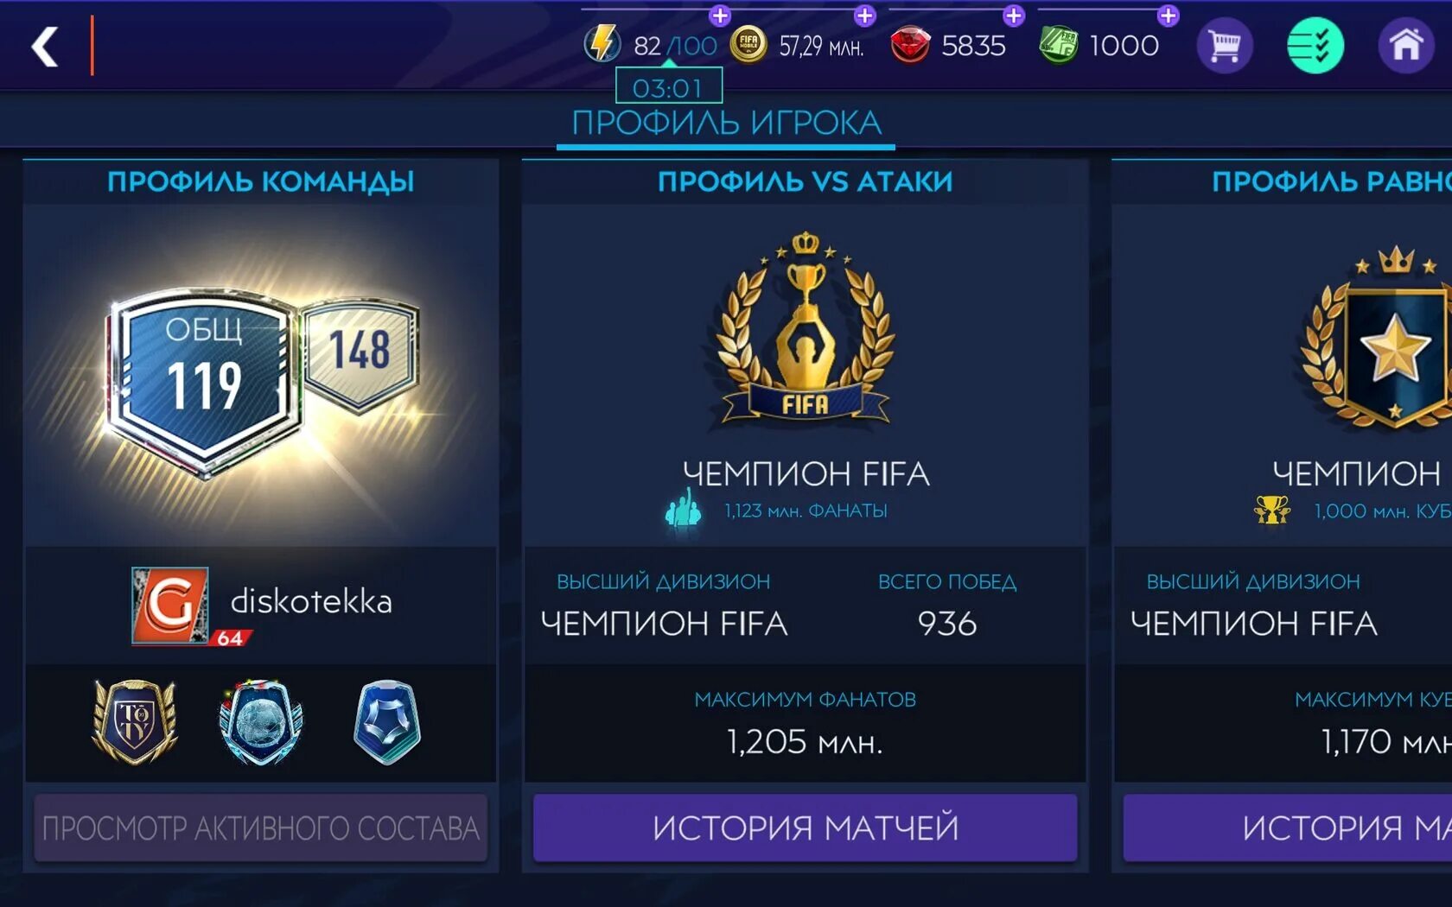Open the Профиль игрока tab
The image size is (1452, 907).
coord(726,124)
